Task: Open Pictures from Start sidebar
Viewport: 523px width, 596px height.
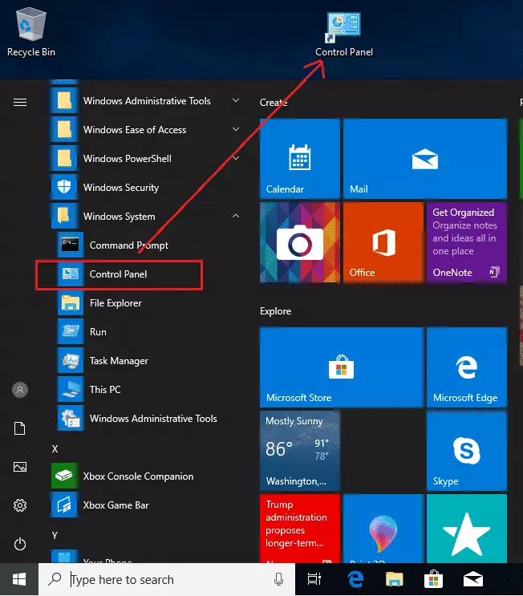Action: (x=20, y=467)
